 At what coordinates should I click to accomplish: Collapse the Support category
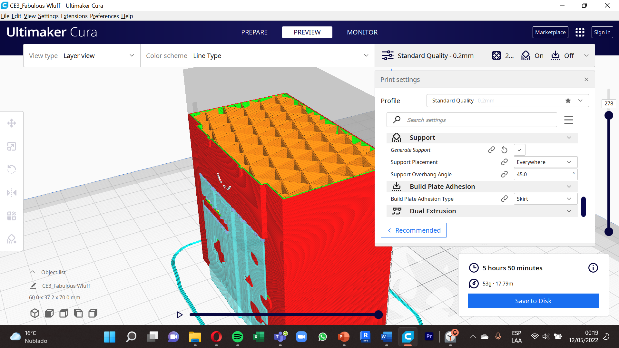pyautogui.click(x=482, y=138)
